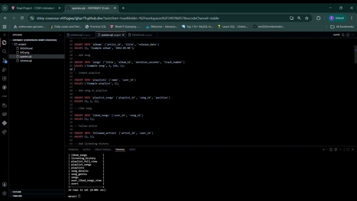Collapse the project folder in Explorer
This screenshot has width=357, height=201.
37,44
